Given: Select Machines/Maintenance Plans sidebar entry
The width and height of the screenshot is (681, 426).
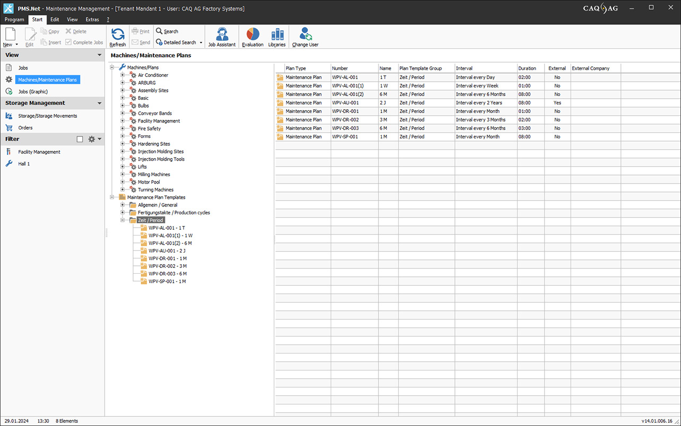Looking at the screenshot, I should tap(47, 80).
